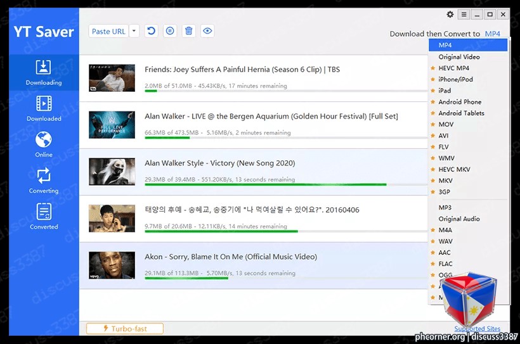
Task: Select Original Video format option
Action: click(x=468, y=56)
